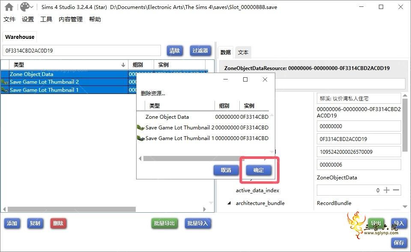Select the active_data_index property label
This screenshot has width=411, height=252.
pyautogui.click(x=257, y=190)
